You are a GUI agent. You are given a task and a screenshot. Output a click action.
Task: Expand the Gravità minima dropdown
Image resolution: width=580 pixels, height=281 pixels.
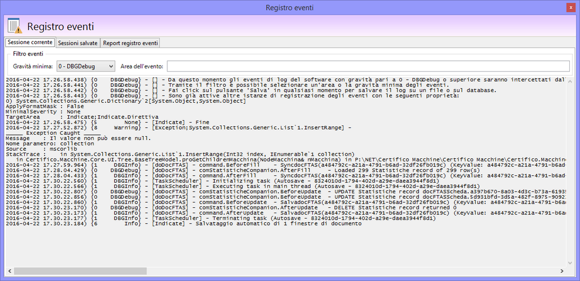tap(86, 66)
